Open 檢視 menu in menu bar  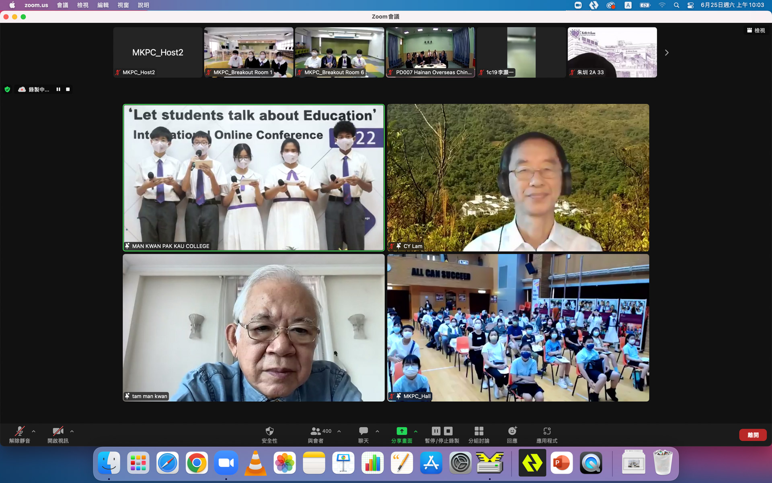[x=82, y=5]
